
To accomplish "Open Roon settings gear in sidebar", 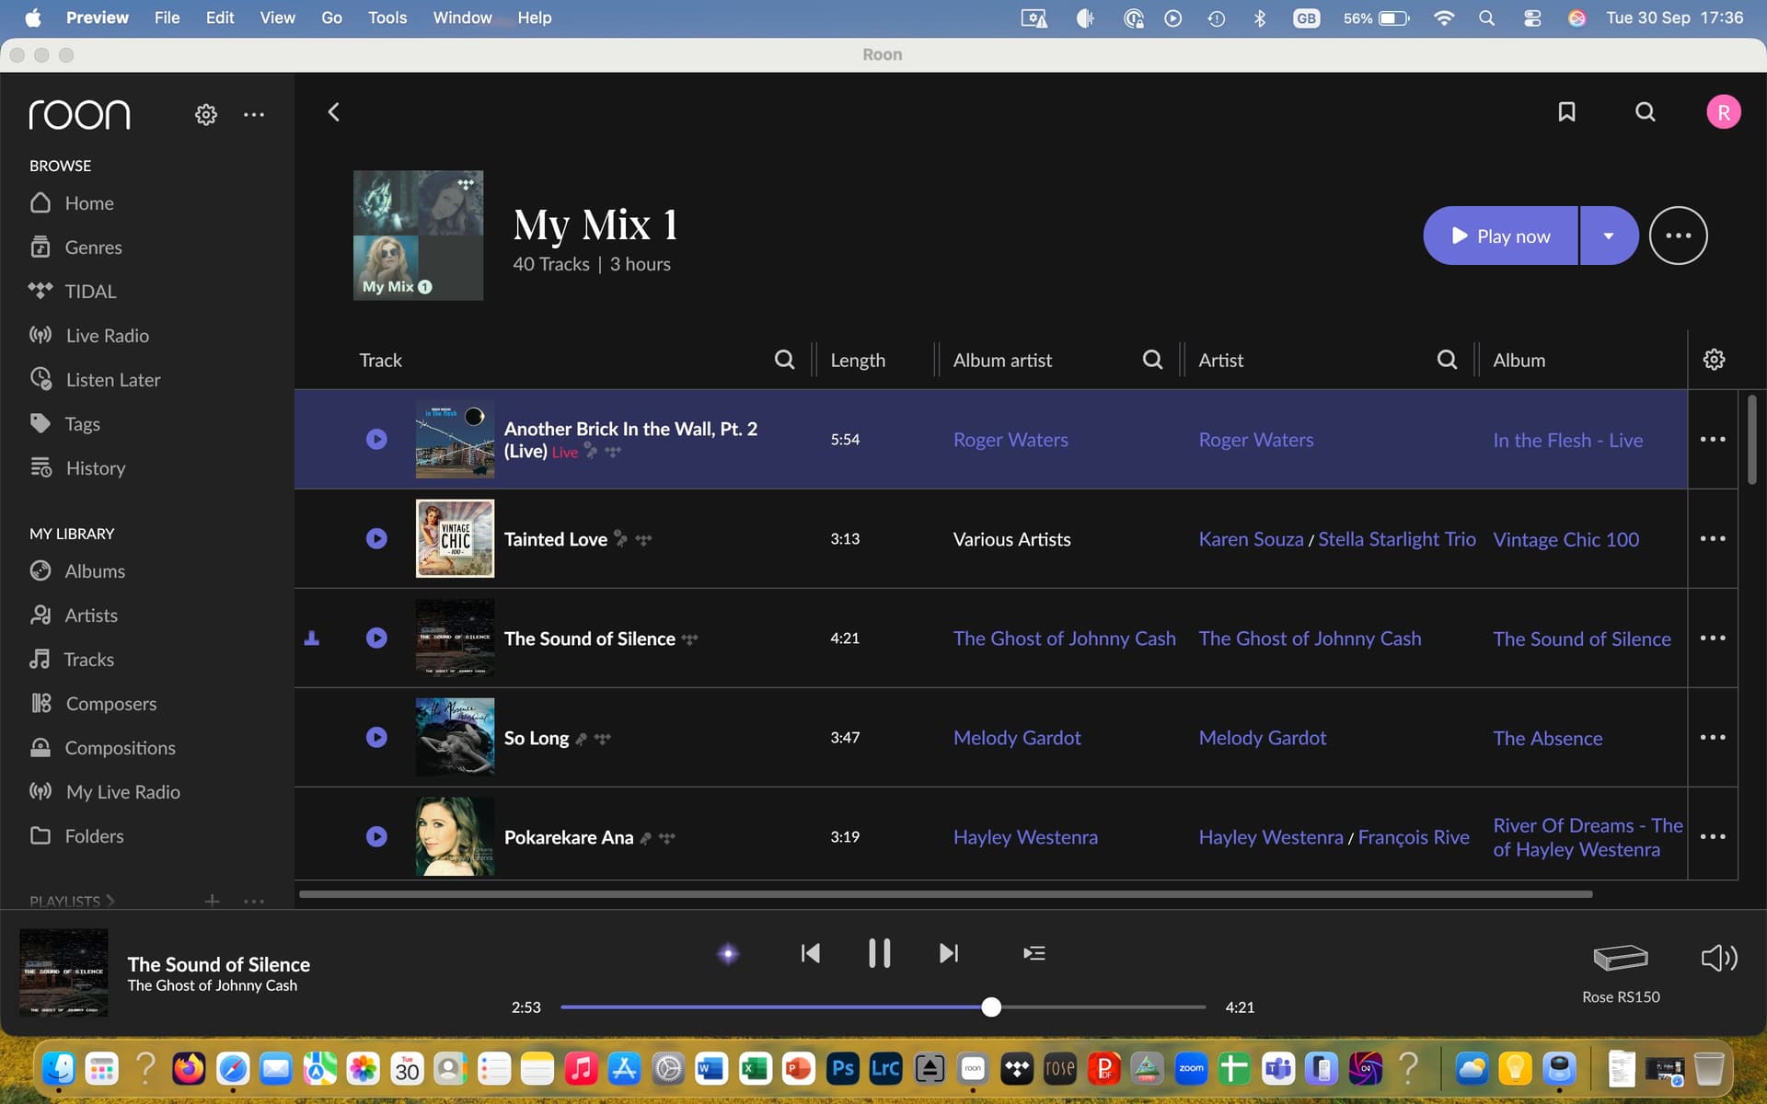I will click(x=206, y=114).
